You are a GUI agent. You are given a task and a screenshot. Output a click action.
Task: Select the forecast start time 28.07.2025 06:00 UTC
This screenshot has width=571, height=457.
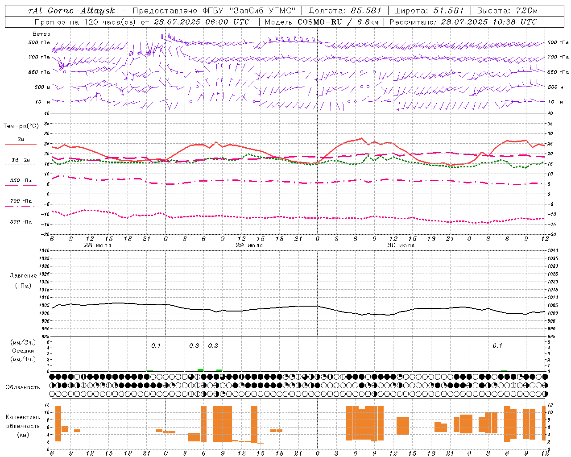(202, 22)
